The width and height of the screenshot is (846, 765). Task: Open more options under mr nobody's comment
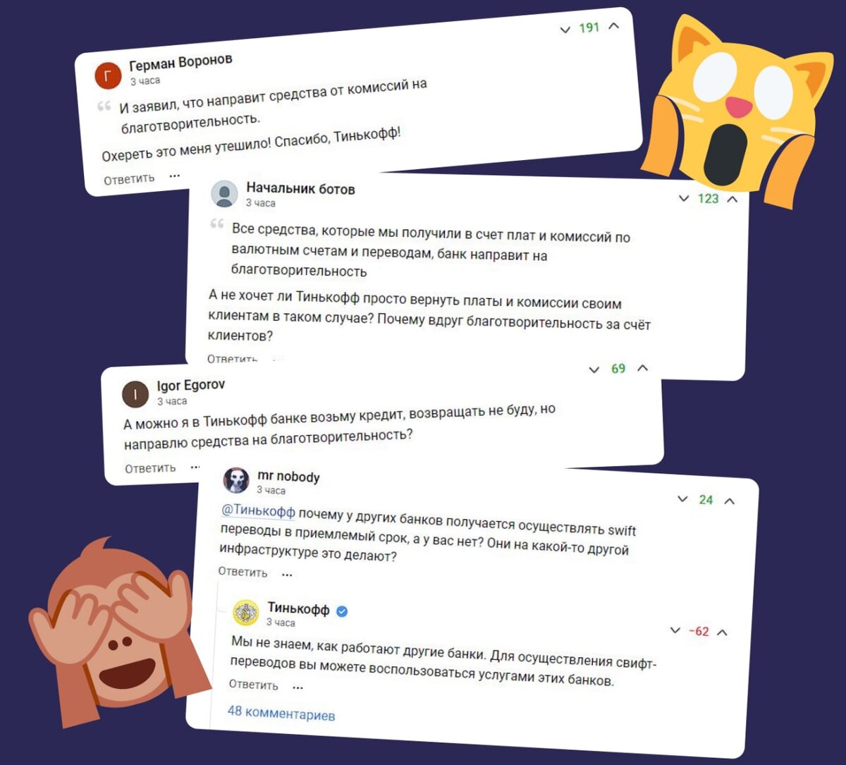[x=287, y=574]
